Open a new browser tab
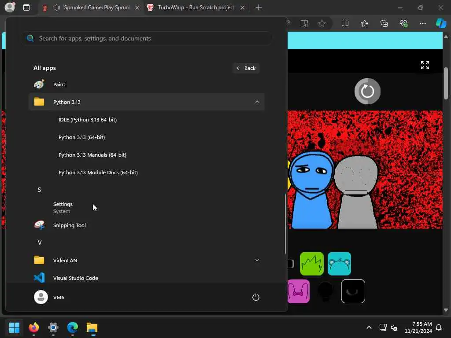This screenshot has height=338, width=451. coord(259,7)
